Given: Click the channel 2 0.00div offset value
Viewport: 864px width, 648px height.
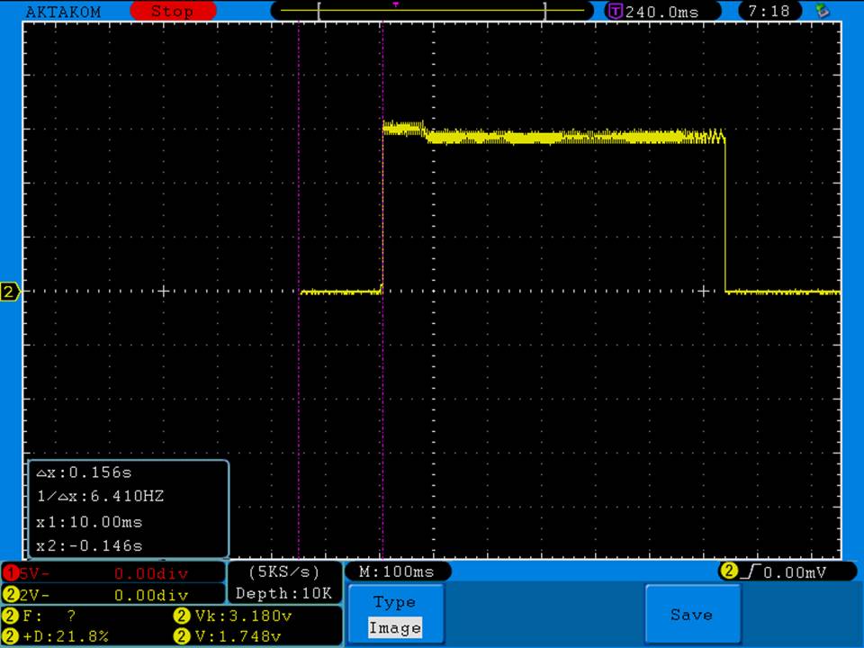Looking at the screenshot, I should (151, 595).
